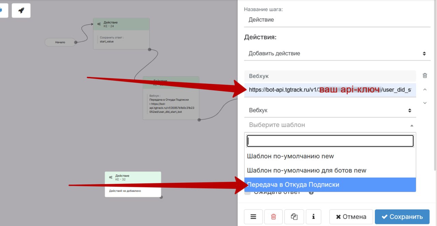Open the Добавить действие dropdown
Image resolution: width=437 pixels, height=226 pixels.
coord(337,53)
